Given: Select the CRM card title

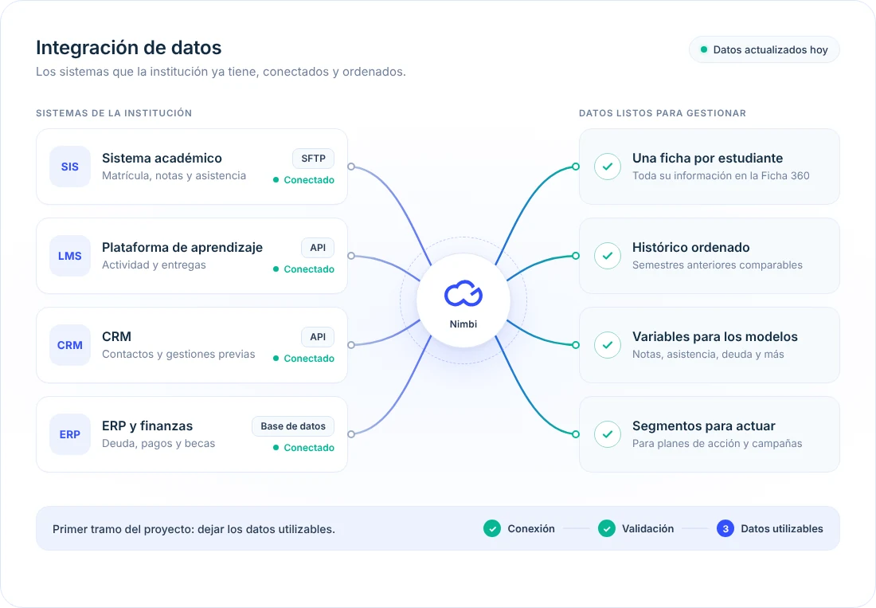Looking at the screenshot, I should (117, 337).
